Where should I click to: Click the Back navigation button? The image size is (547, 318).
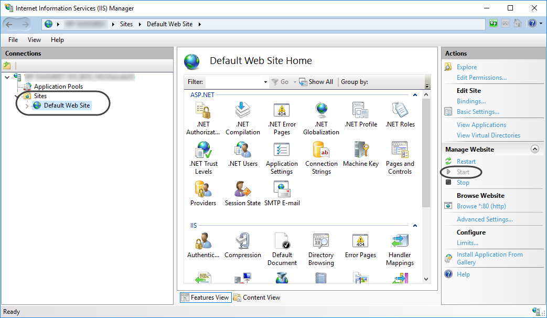tap(9, 24)
